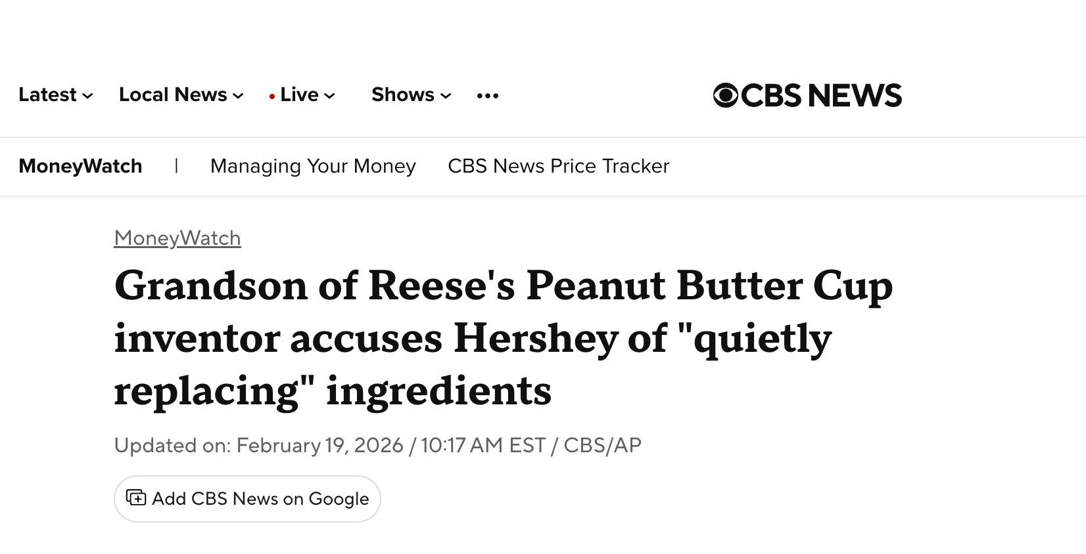
Task: Click the Live menu text
Action: coord(299,95)
